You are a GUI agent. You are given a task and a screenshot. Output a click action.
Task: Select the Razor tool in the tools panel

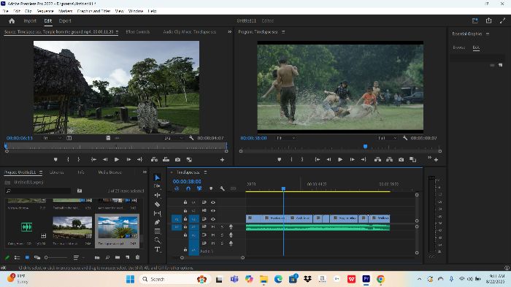pos(157,204)
